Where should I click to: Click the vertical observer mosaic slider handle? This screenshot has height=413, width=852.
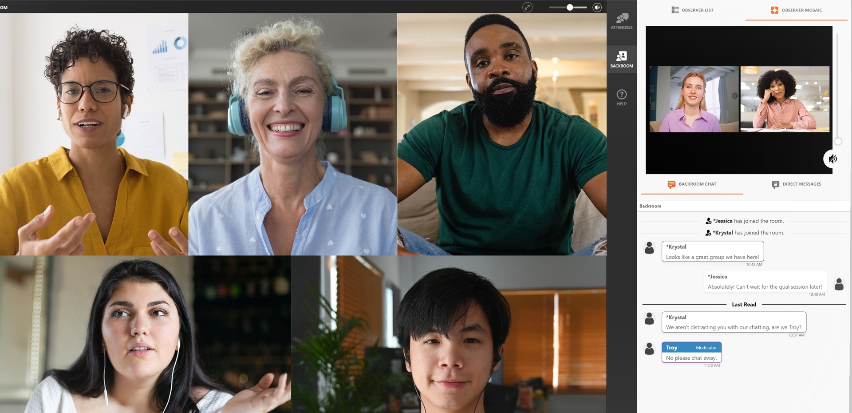pyautogui.click(x=838, y=142)
